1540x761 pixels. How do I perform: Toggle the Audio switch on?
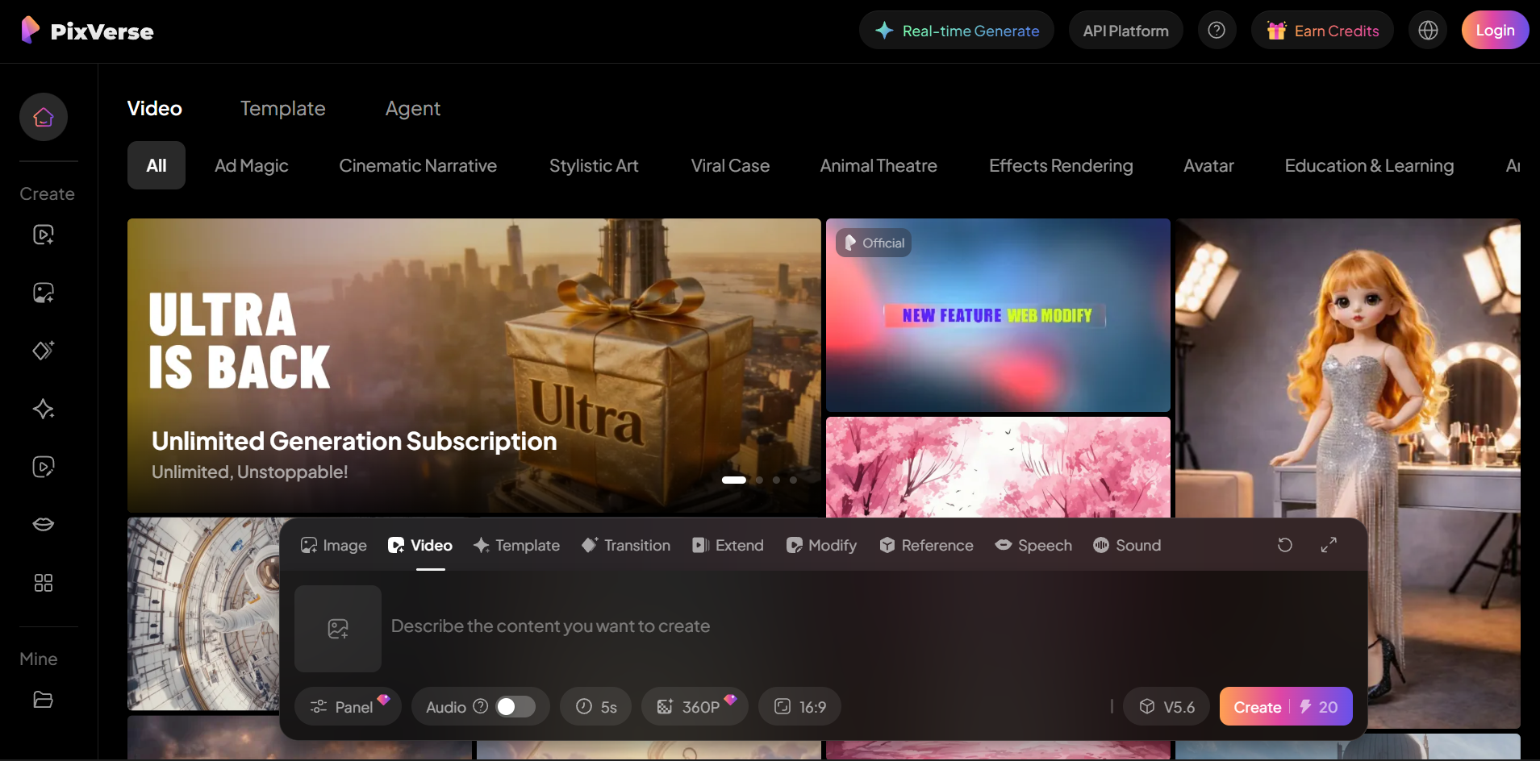tap(515, 707)
